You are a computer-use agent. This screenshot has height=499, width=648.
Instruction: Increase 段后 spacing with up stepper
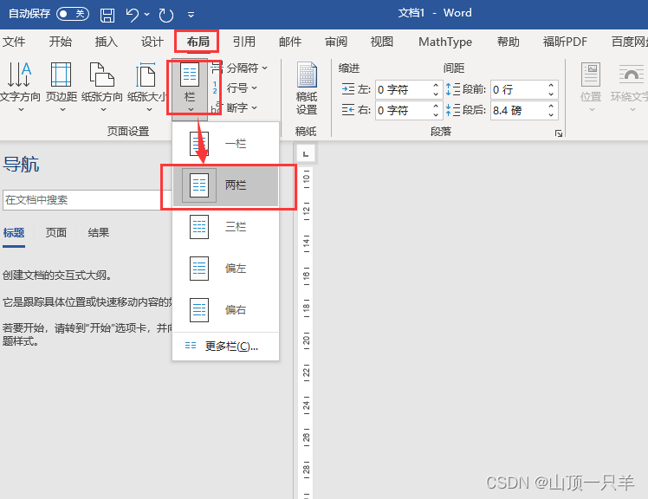coord(551,106)
